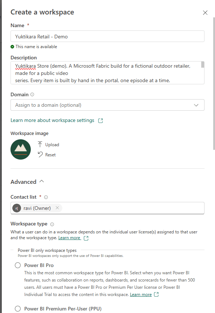Click inside the Contact list field
The width and height of the screenshot is (215, 313).
107,208
